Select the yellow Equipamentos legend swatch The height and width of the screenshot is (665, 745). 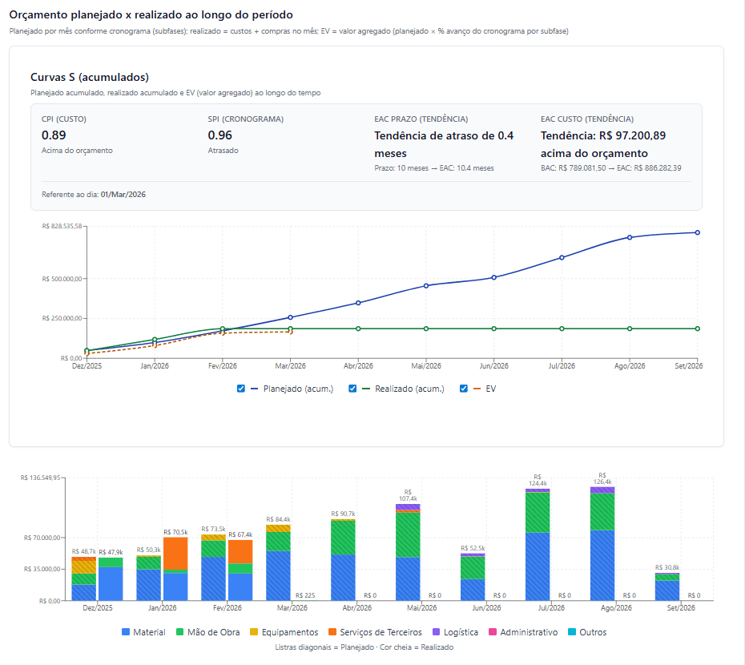[253, 632]
